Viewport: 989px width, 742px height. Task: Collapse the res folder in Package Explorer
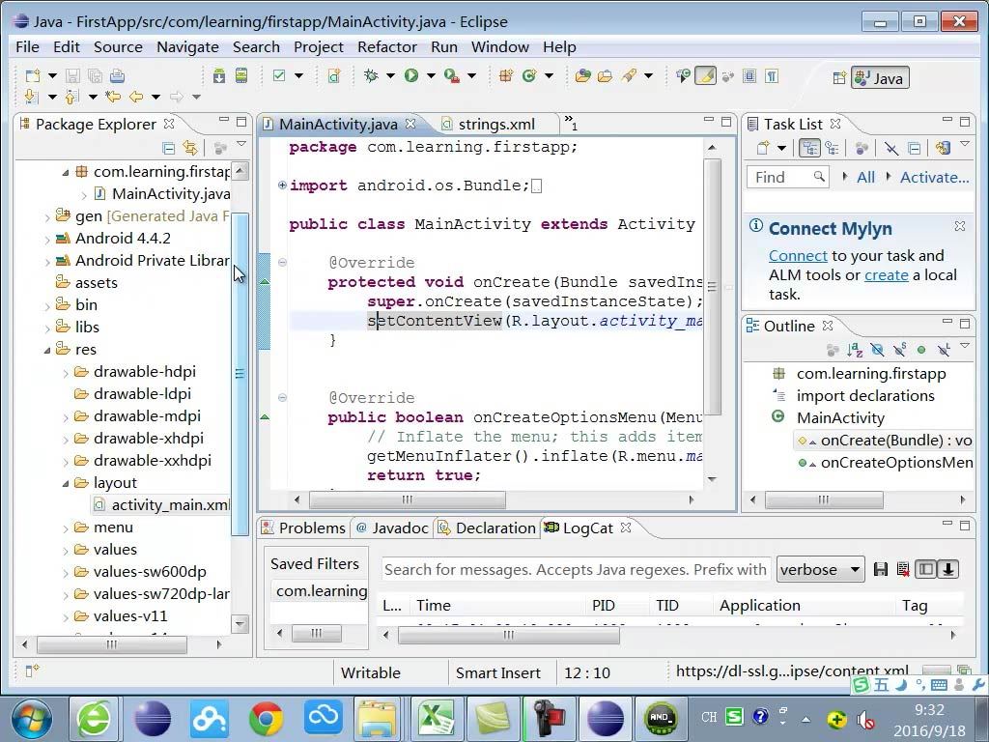47,350
